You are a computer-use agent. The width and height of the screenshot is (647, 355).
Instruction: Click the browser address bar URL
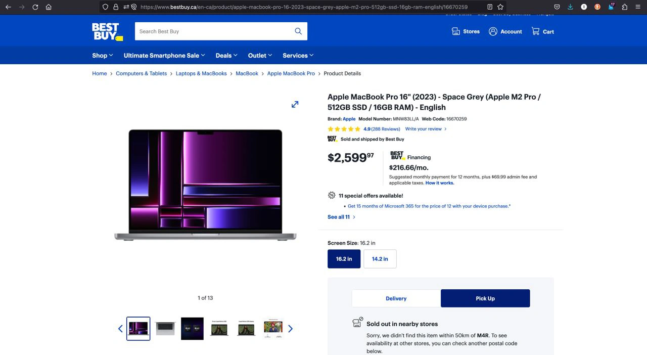point(304,7)
